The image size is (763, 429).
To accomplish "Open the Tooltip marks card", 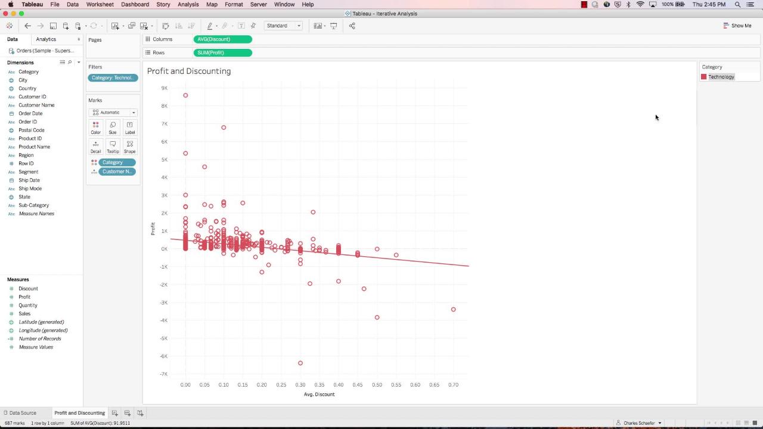I will (x=113, y=147).
